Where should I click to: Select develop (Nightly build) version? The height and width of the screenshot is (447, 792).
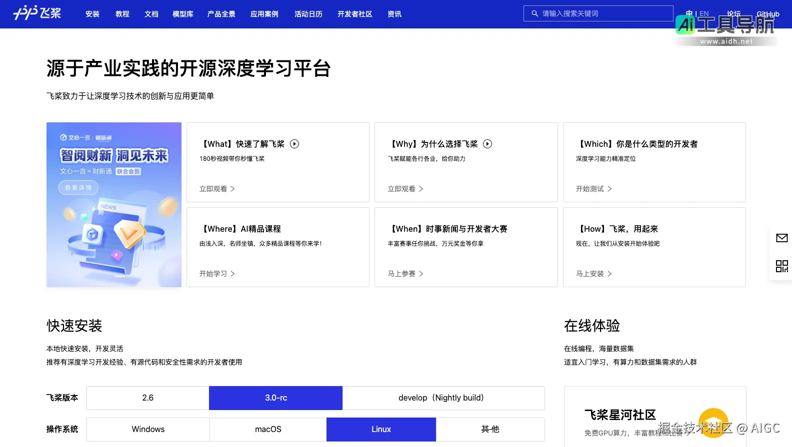click(x=443, y=398)
